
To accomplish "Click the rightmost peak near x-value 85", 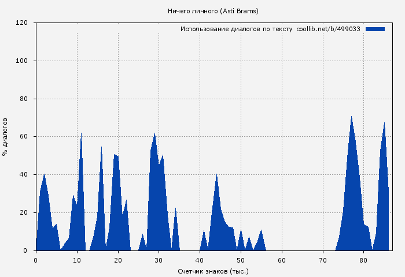I will pyautogui.click(x=384, y=123).
